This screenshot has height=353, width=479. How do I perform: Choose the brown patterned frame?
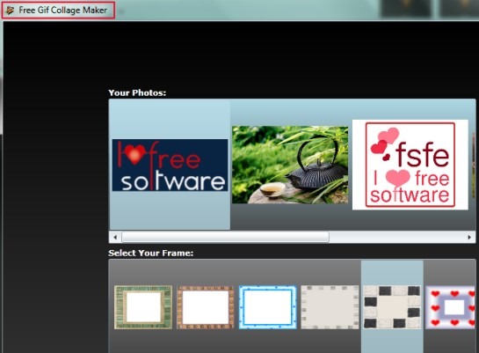(206, 307)
